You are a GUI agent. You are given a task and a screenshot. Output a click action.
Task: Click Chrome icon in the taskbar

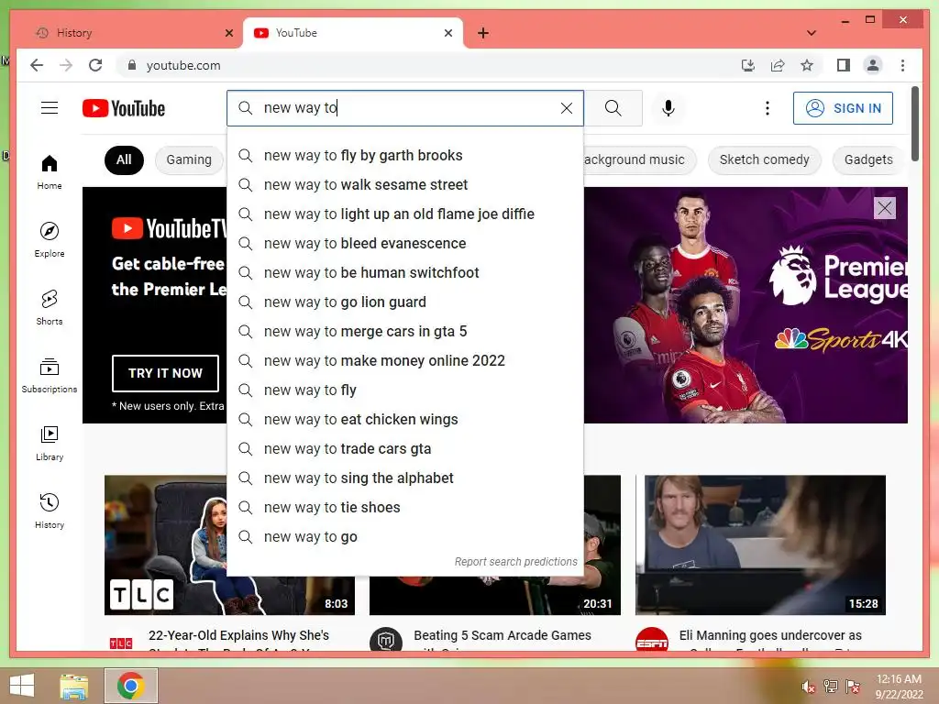tap(131, 686)
